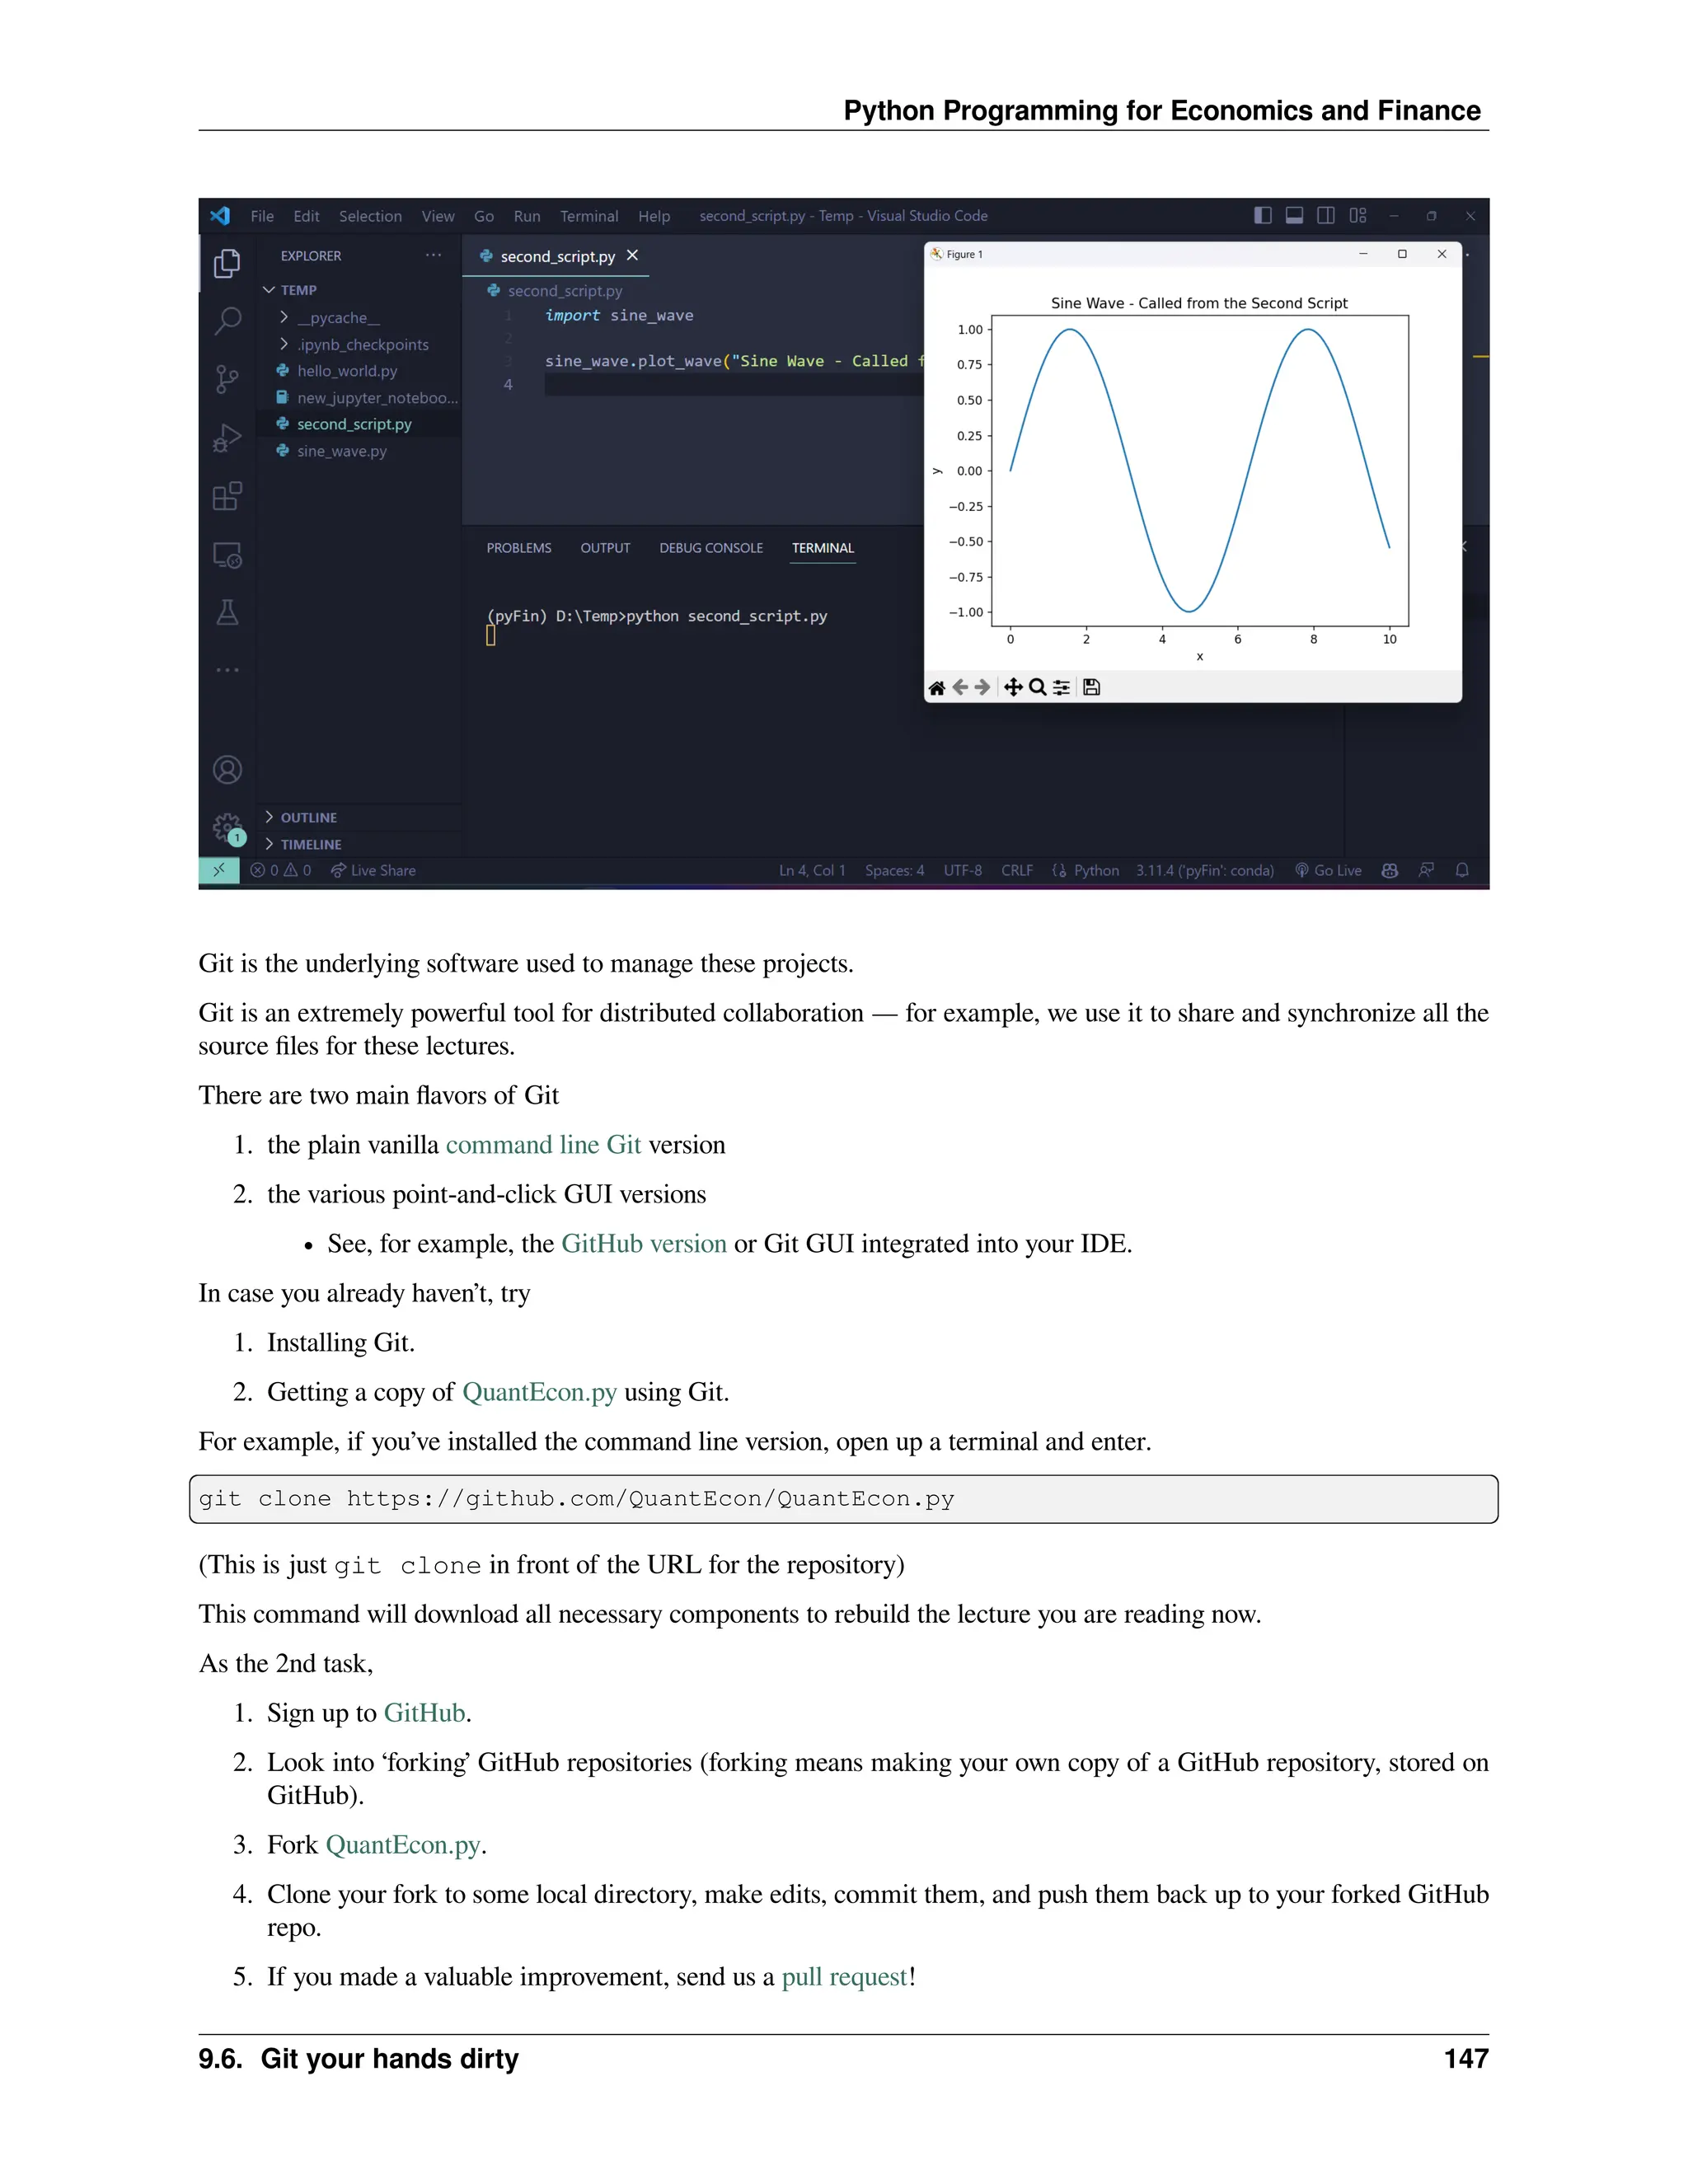Screen dimensions: 1688x2184
Task: Click the feedback icon in status bar
Action: point(1426,870)
